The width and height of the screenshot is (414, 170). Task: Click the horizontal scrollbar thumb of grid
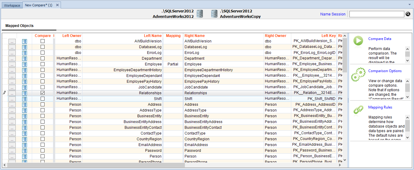tap(96, 165)
